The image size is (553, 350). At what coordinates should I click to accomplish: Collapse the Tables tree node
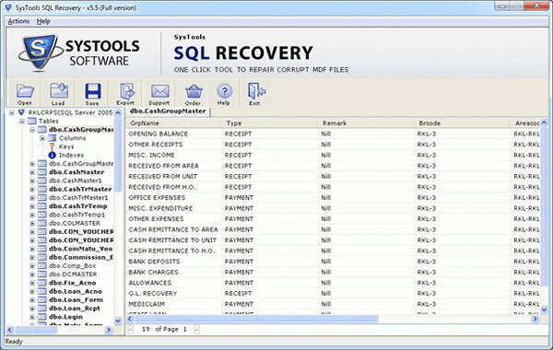[x=22, y=122]
